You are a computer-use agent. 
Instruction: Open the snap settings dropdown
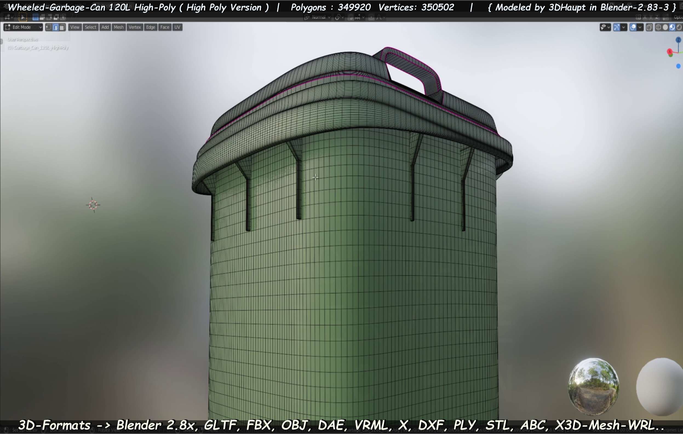click(x=359, y=18)
